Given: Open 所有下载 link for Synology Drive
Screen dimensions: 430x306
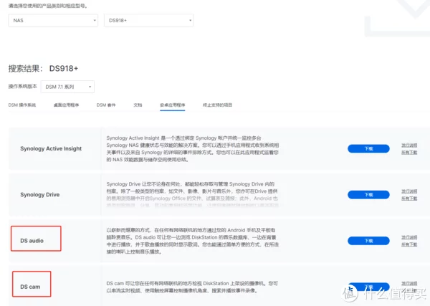Looking at the screenshot, I should pyautogui.click(x=409, y=199).
